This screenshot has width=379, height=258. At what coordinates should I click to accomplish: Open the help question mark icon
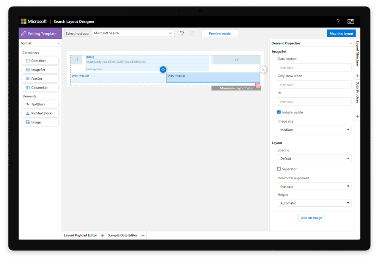click(x=338, y=22)
